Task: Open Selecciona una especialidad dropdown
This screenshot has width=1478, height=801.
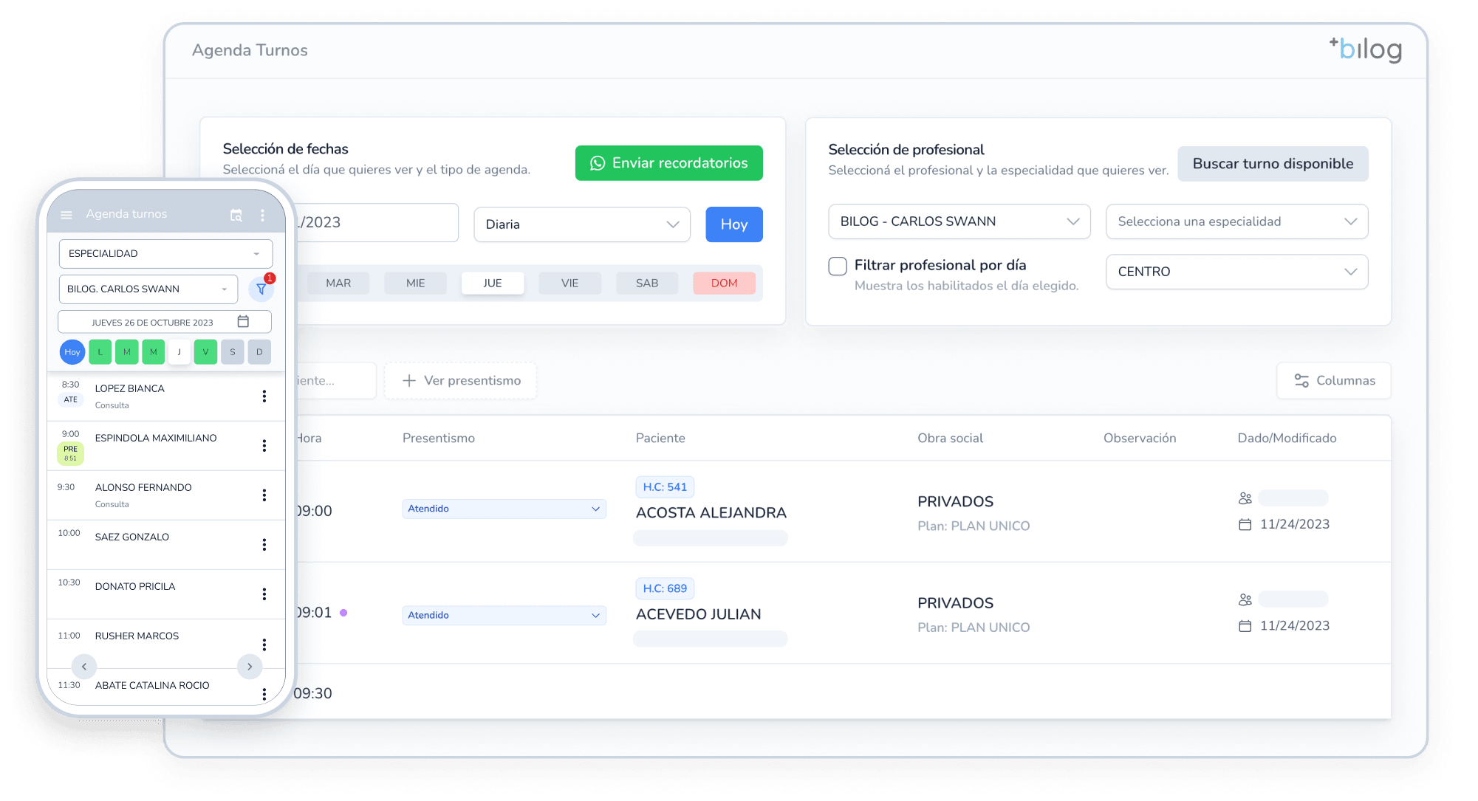Action: [x=1237, y=221]
